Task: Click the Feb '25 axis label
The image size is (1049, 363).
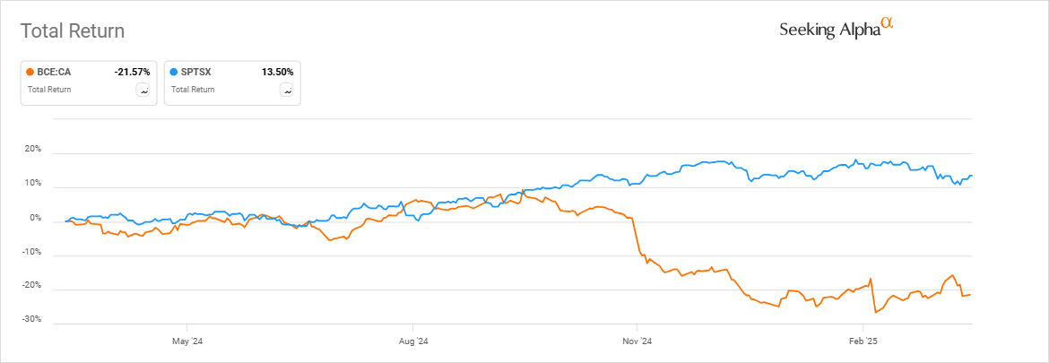Action: pos(861,341)
